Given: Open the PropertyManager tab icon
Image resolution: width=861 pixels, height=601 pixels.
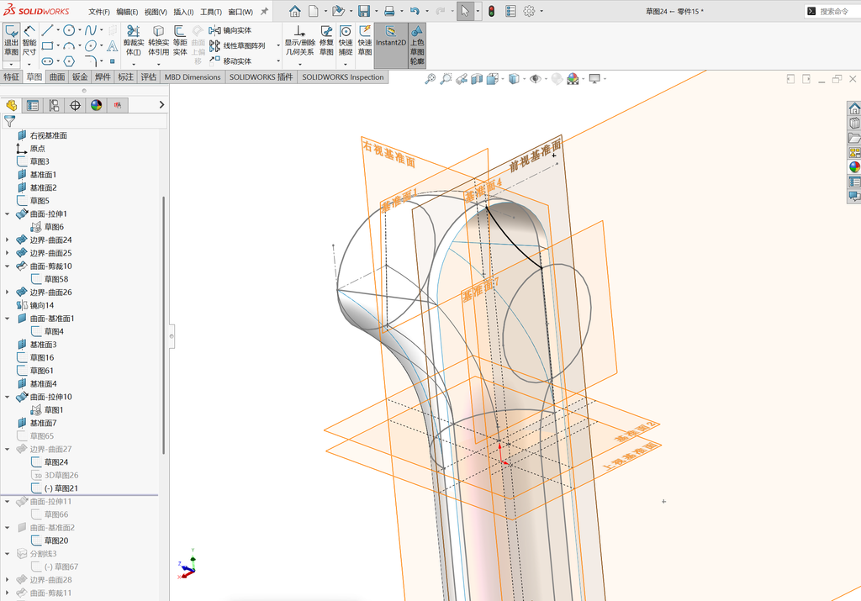Looking at the screenshot, I should tap(33, 105).
